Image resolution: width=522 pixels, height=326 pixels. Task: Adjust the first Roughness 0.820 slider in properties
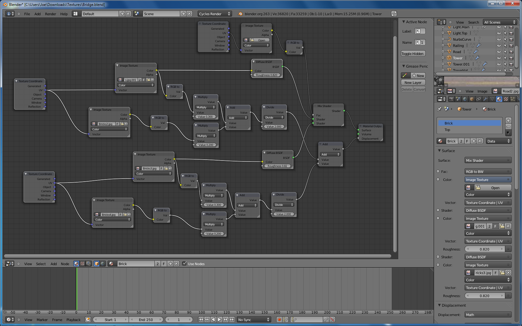point(484,249)
